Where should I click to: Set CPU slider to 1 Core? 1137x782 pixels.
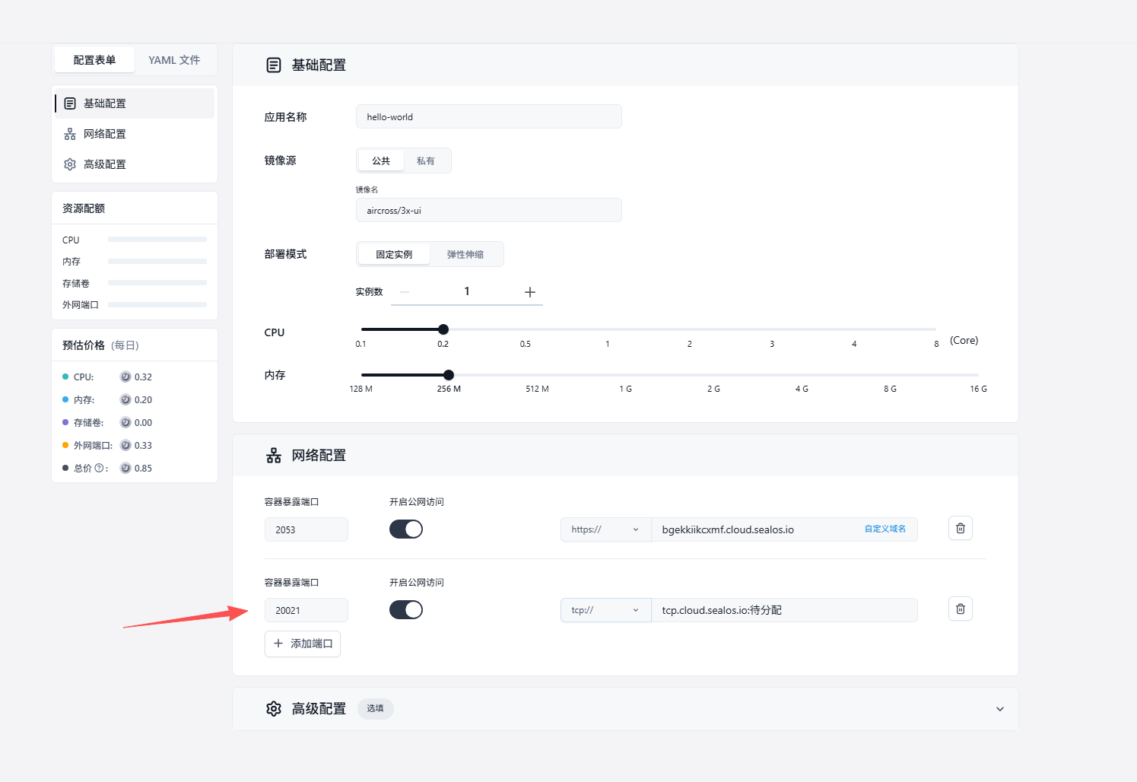(608, 329)
